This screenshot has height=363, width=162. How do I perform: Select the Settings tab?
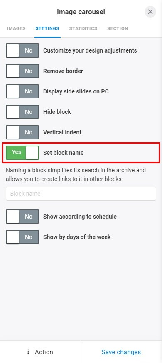point(47,28)
